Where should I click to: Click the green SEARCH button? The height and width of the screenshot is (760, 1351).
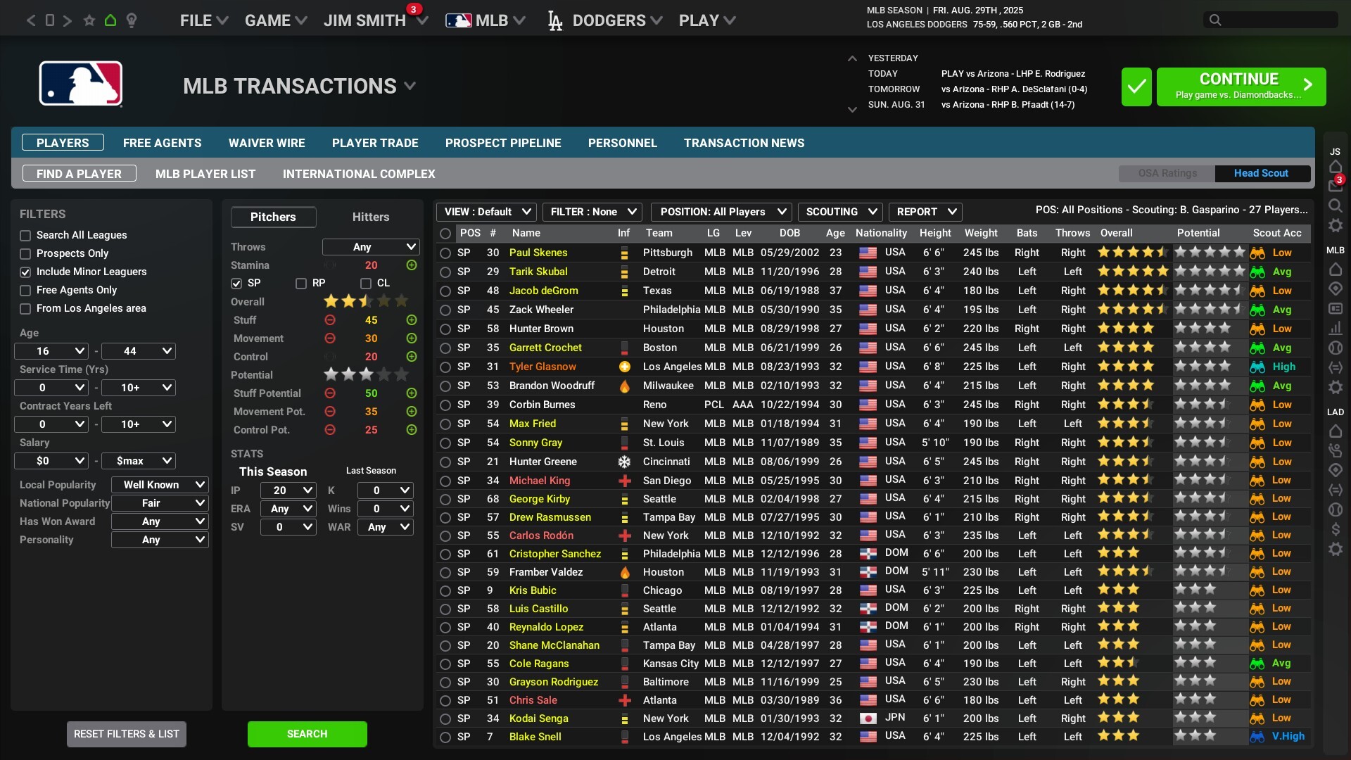coord(307,733)
